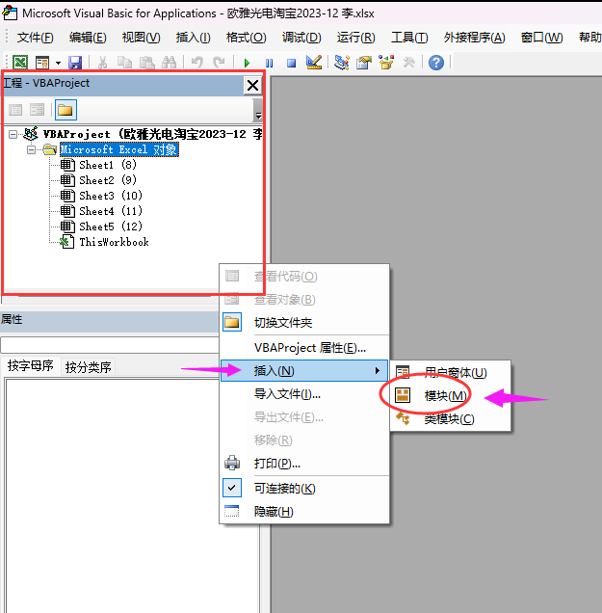Viewport: 602px width, 613px height.
Task: Toggle Design Mode icon
Action: [x=314, y=62]
